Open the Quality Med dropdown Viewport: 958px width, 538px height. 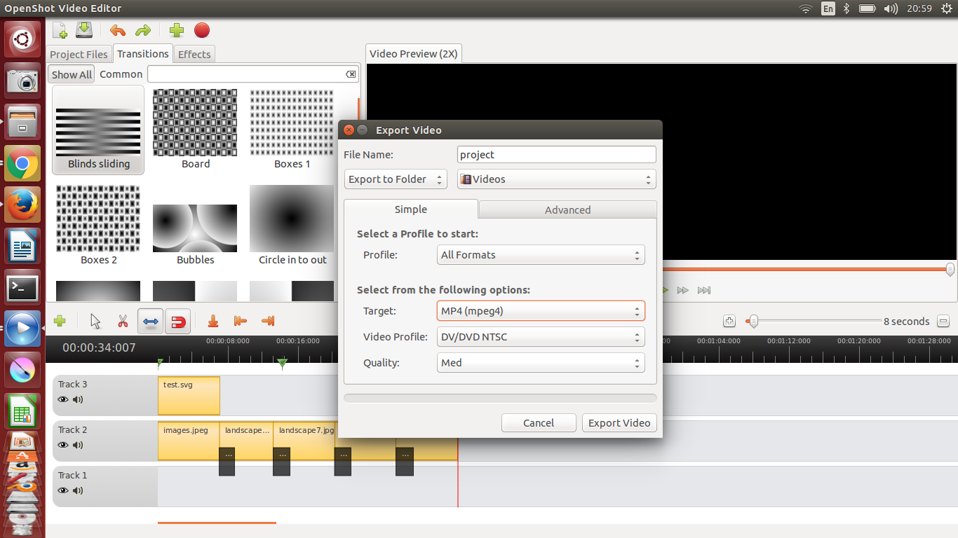541,363
